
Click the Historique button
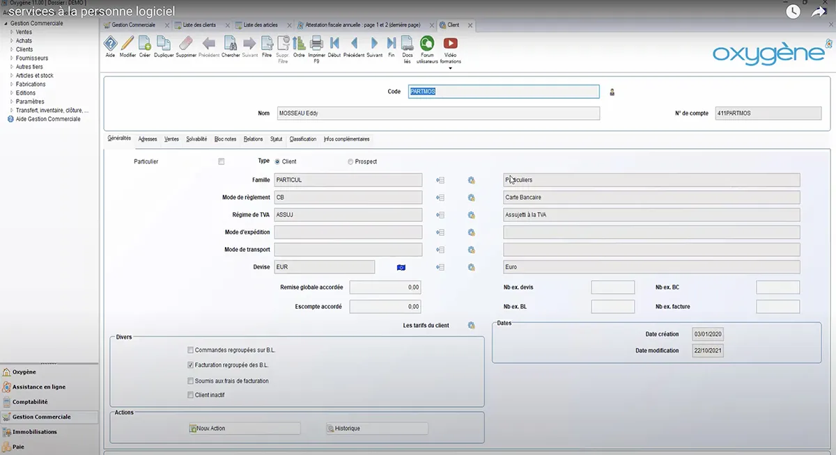(377, 429)
